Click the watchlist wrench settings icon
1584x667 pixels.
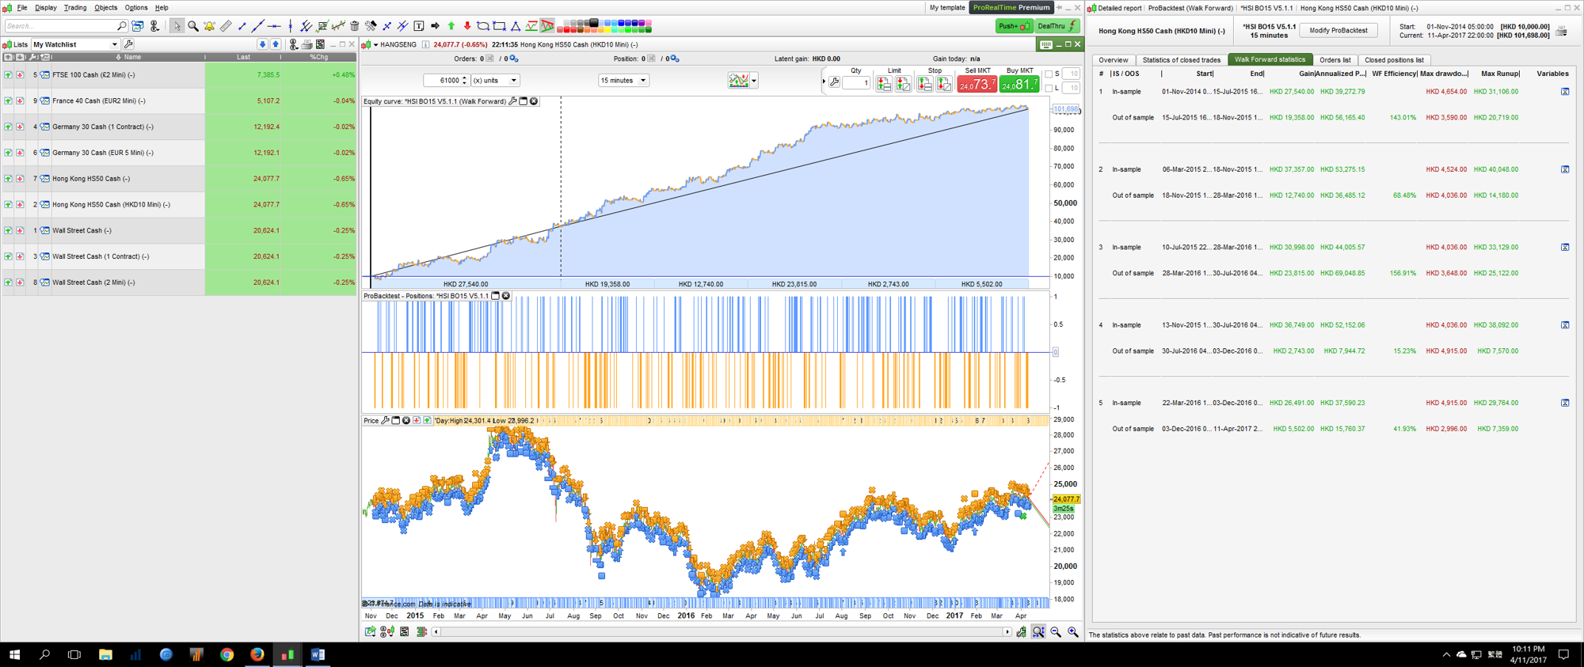tap(129, 44)
